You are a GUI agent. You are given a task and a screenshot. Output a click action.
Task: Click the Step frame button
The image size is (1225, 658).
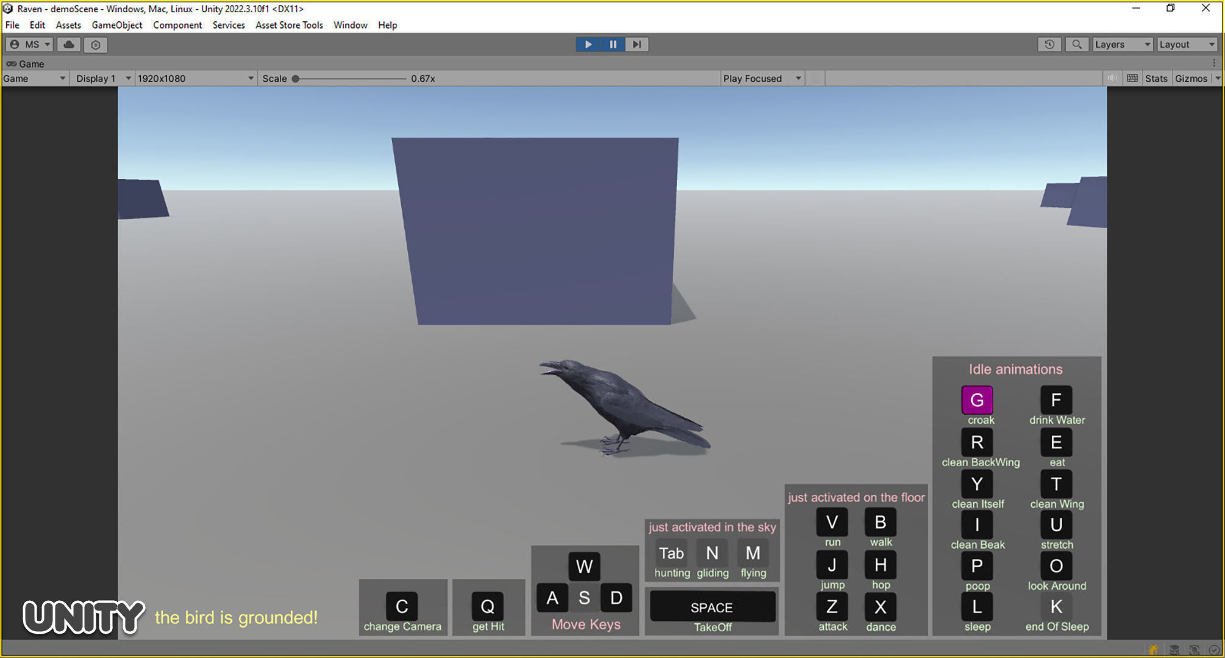pos(637,44)
